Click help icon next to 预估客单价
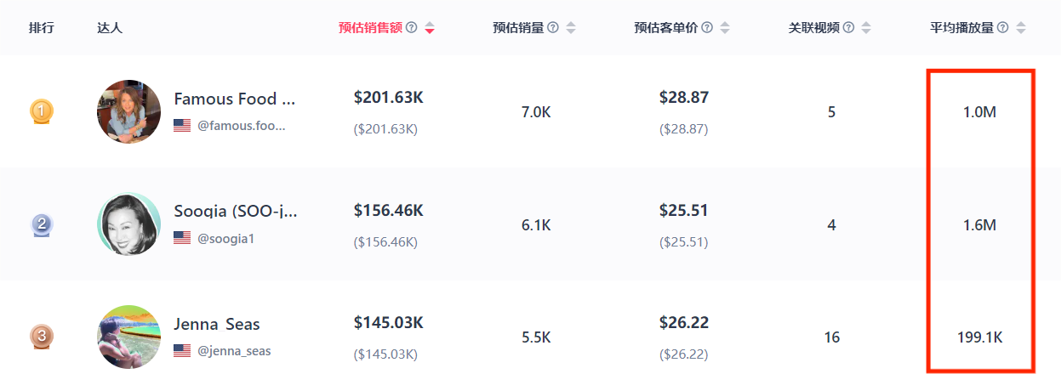The width and height of the screenshot is (1061, 391). coord(707,27)
